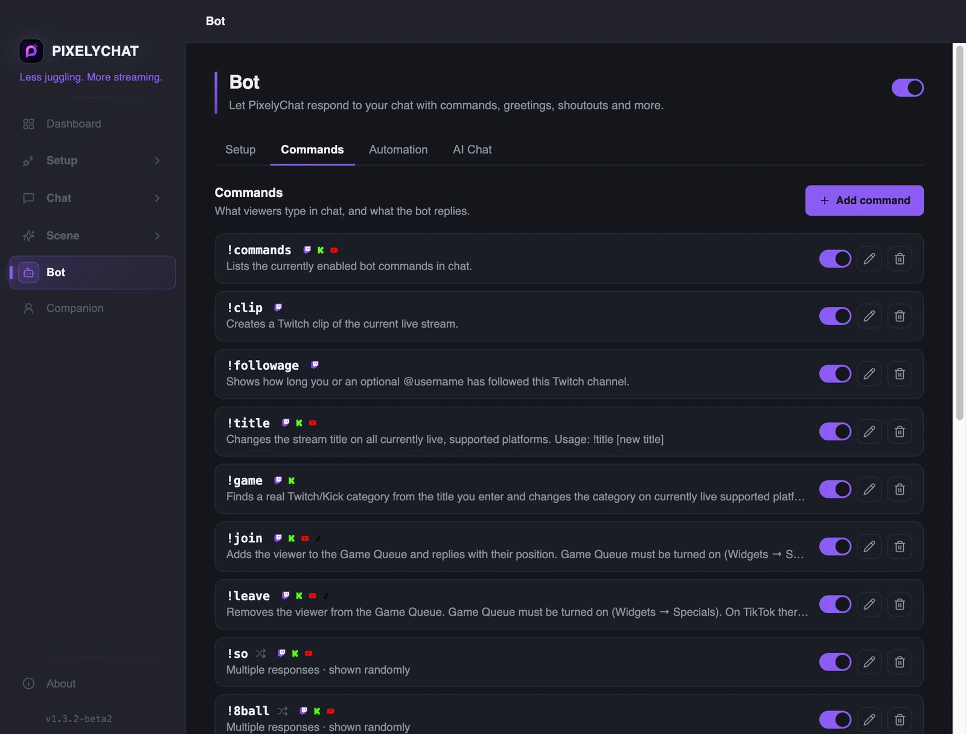
Task: Toggle the main Bot enable switch
Action: tap(907, 88)
